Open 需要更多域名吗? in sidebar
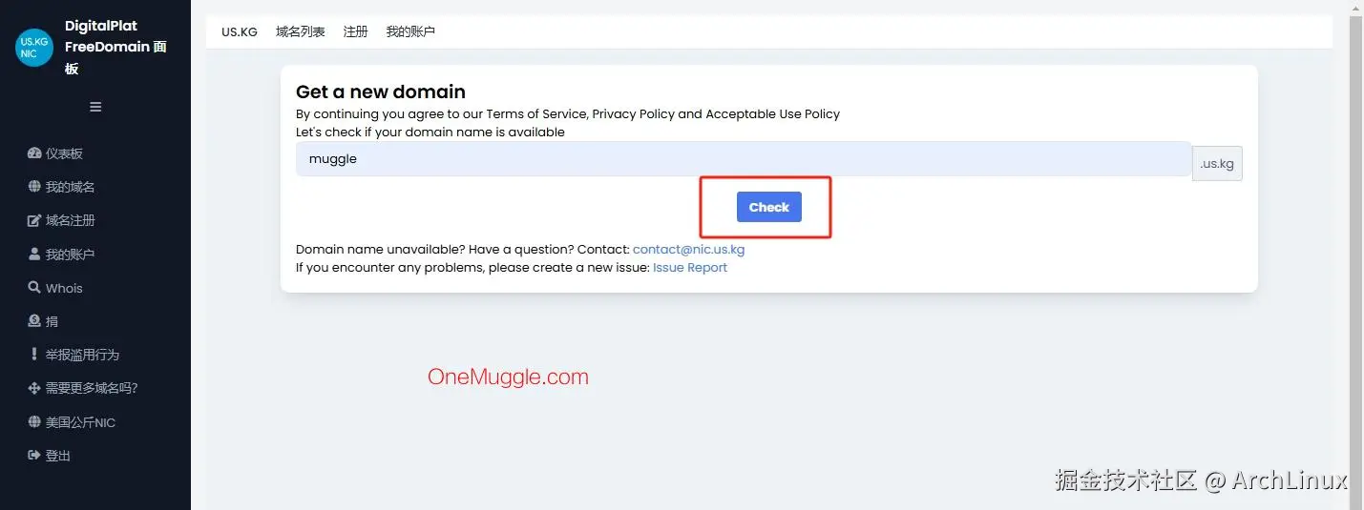The height and width of the screenshot is (510, 1364). click(x=92, y=388)
